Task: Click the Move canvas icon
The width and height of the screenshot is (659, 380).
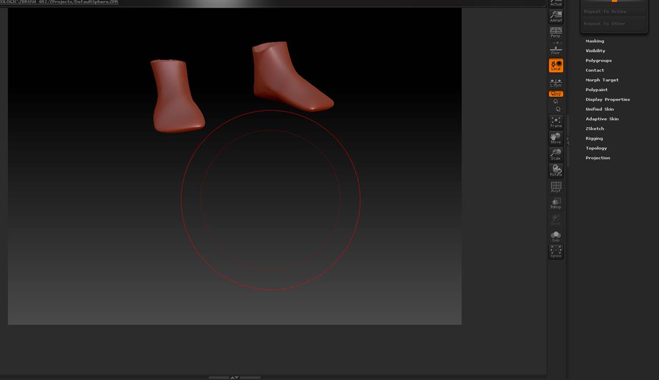Action: (x=556, y=138)
